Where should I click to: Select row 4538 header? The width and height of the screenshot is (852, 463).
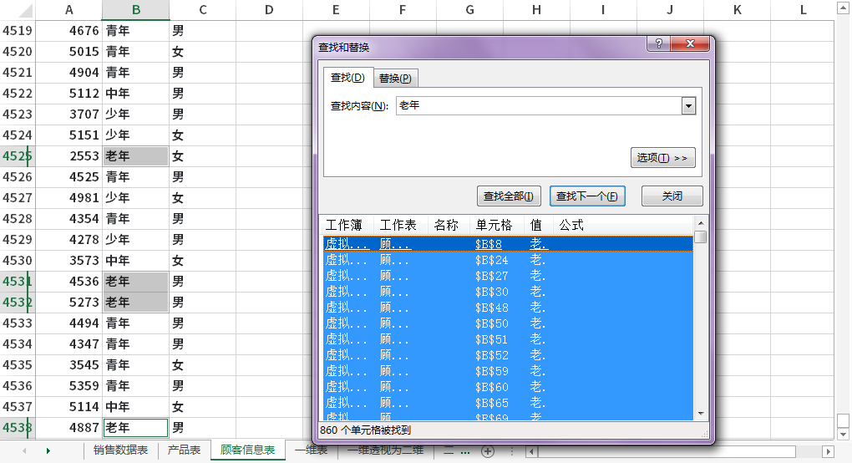18,428
